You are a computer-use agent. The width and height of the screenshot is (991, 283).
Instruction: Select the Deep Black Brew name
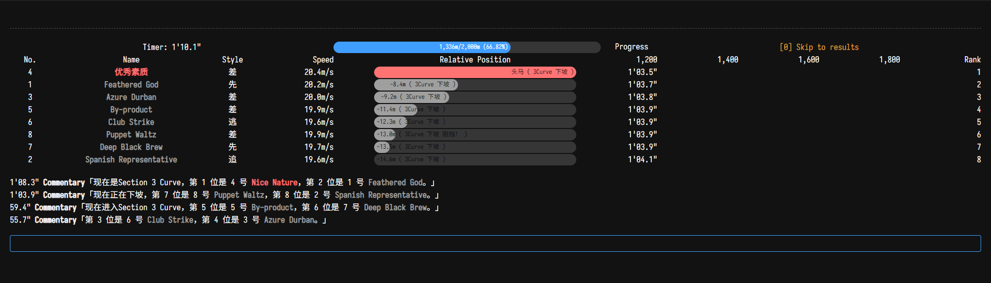(x=131, y=147)
